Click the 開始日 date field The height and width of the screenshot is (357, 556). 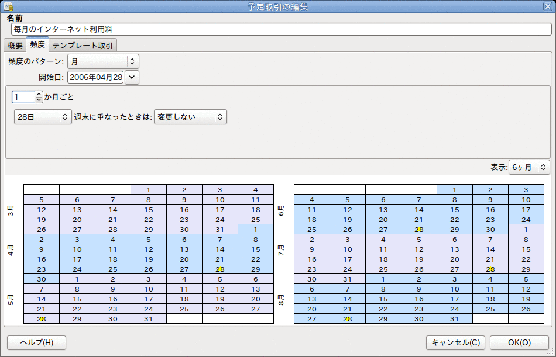click(95, 77)
